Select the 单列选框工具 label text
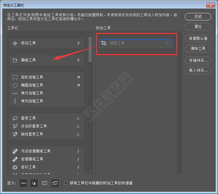 (x=32, y=101)
